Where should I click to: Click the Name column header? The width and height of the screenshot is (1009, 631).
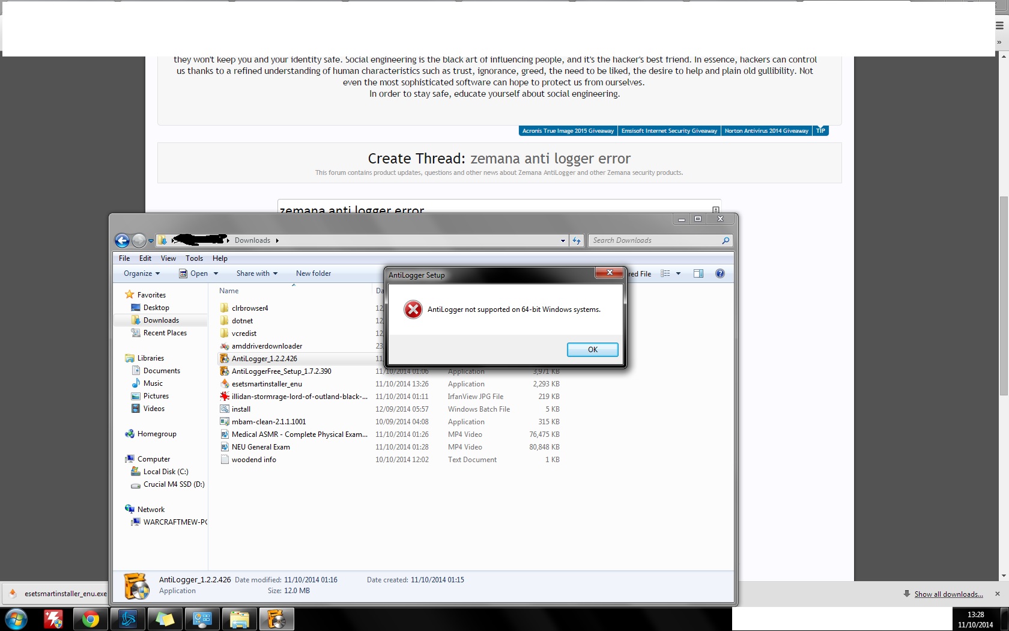point(229,291)
